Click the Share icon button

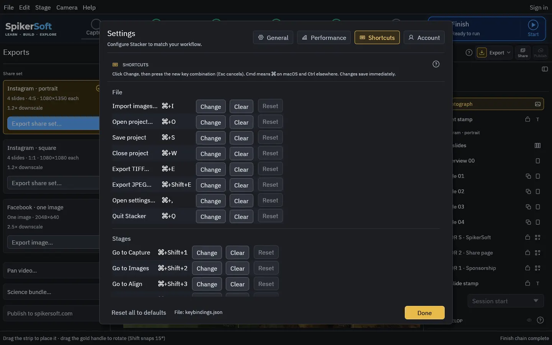coord(523,53)
